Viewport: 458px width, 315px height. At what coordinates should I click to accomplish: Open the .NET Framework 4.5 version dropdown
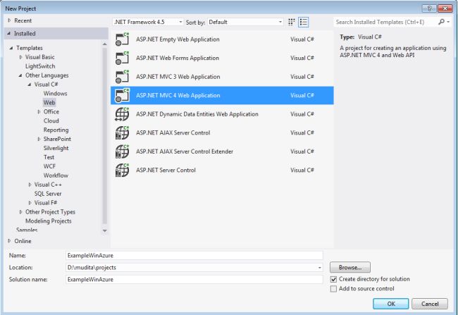pos(148,23)
